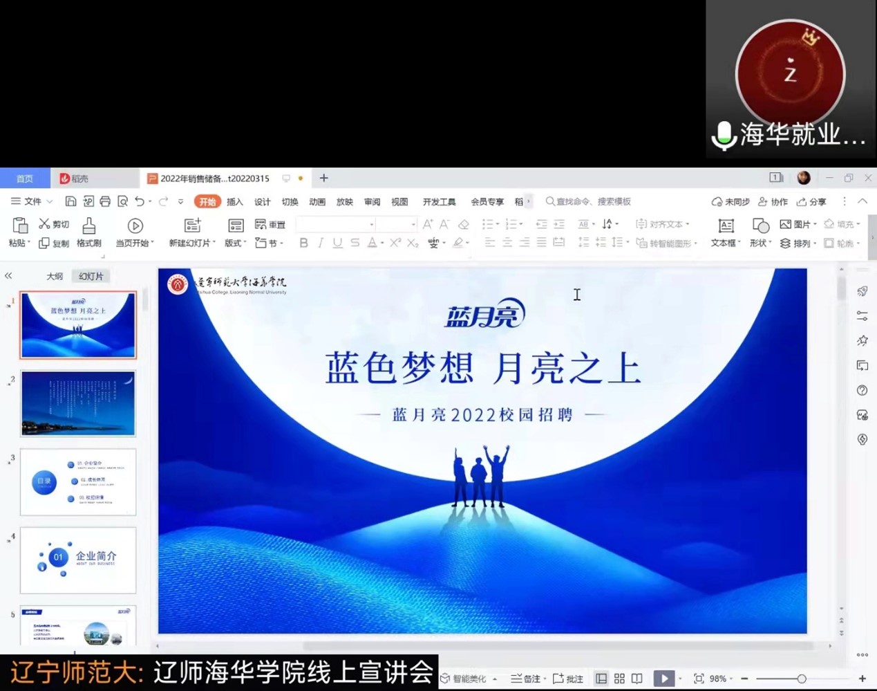Start slideshow with status bar play button
Screen dimensions: 877x691
(664, 679)
